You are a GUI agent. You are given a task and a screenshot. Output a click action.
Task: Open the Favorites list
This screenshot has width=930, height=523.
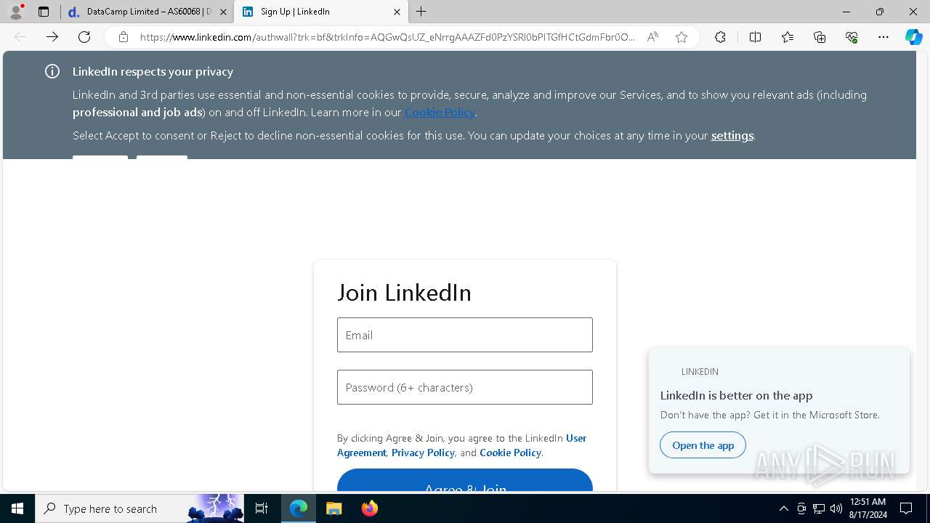(788, 37)
